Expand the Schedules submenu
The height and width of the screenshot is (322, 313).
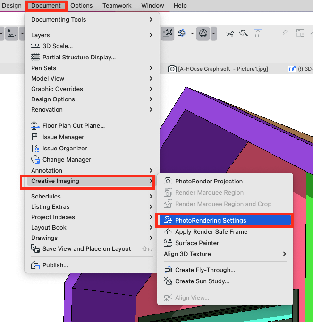[x=92, y=196]
